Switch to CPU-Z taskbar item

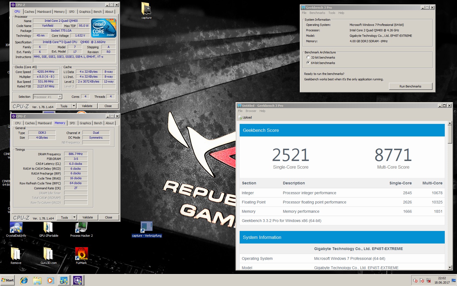[78, 280]
